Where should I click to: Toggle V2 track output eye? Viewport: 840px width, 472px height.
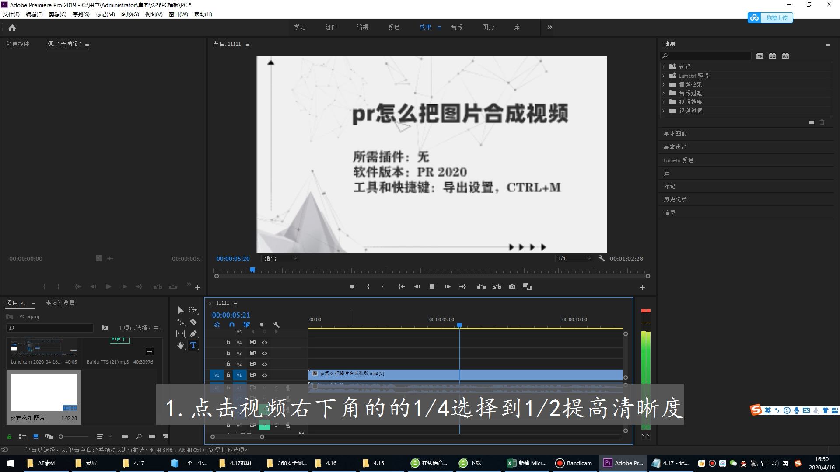click(x=264, y=364)
